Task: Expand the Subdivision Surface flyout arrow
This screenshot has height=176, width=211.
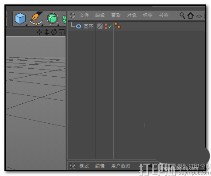Action: (x=58, y=25)
